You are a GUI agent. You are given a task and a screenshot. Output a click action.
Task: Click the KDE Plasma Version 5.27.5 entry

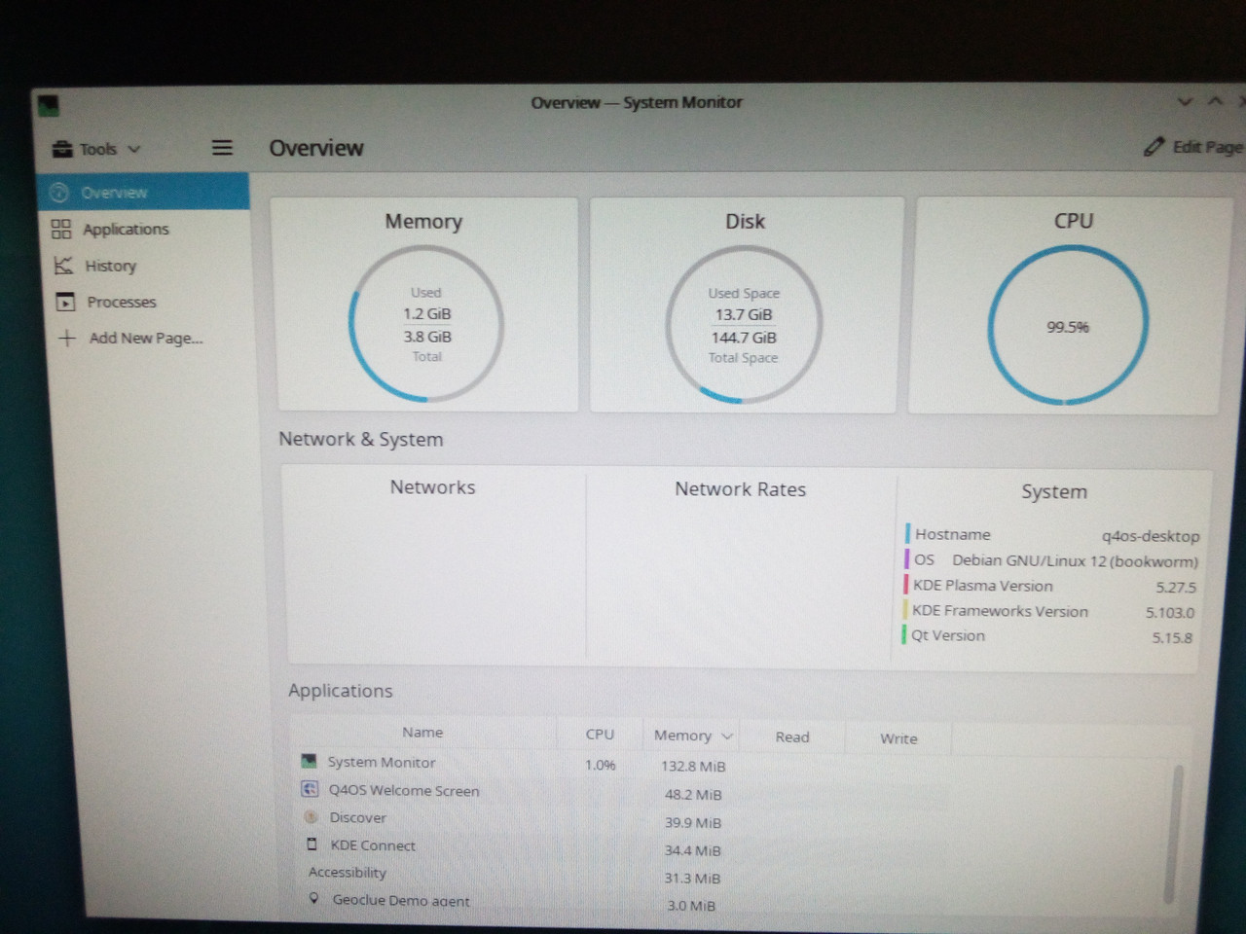(x=1049, y=586)
